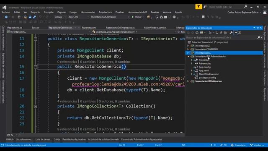Screen dimensions: 268x151
Task: Select the Referencias node in Solution Explorer
Action: tap(205, 63)
